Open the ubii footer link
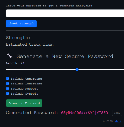Viewport: 124px width, 127px height. [118, 121]
